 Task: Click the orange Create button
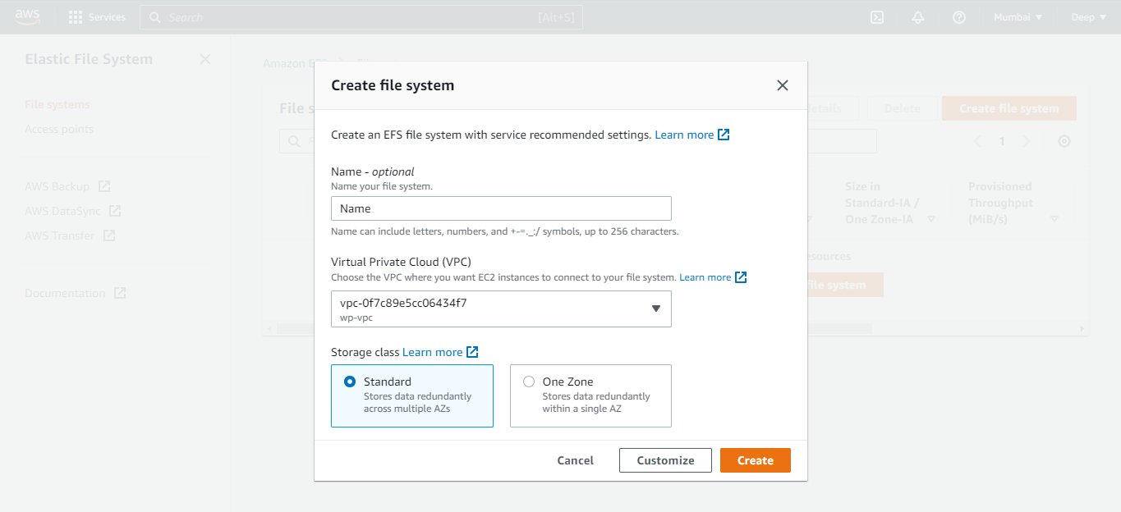point(755,460)
